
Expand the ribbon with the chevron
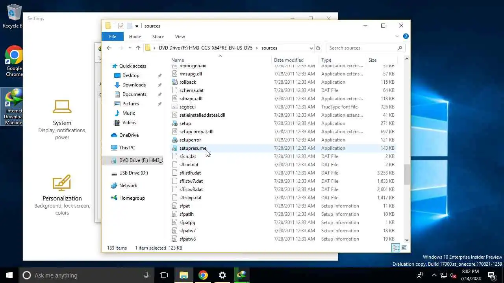pos(397,36)
